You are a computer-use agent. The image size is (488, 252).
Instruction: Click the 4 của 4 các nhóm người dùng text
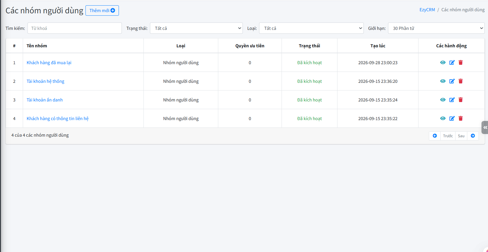[x=40, y=135]
